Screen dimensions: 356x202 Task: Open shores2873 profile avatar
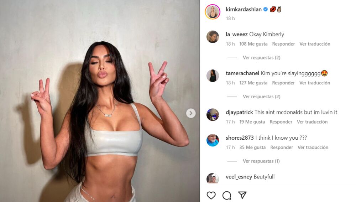click(x=213, y=140)
